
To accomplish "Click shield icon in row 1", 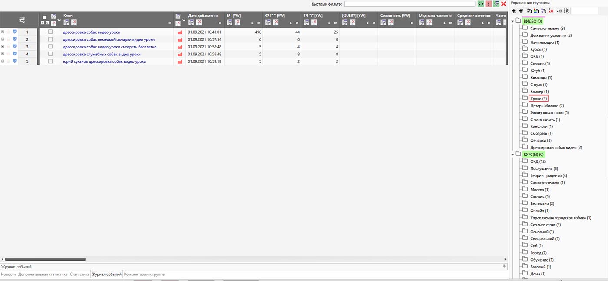I will [15, 32].
